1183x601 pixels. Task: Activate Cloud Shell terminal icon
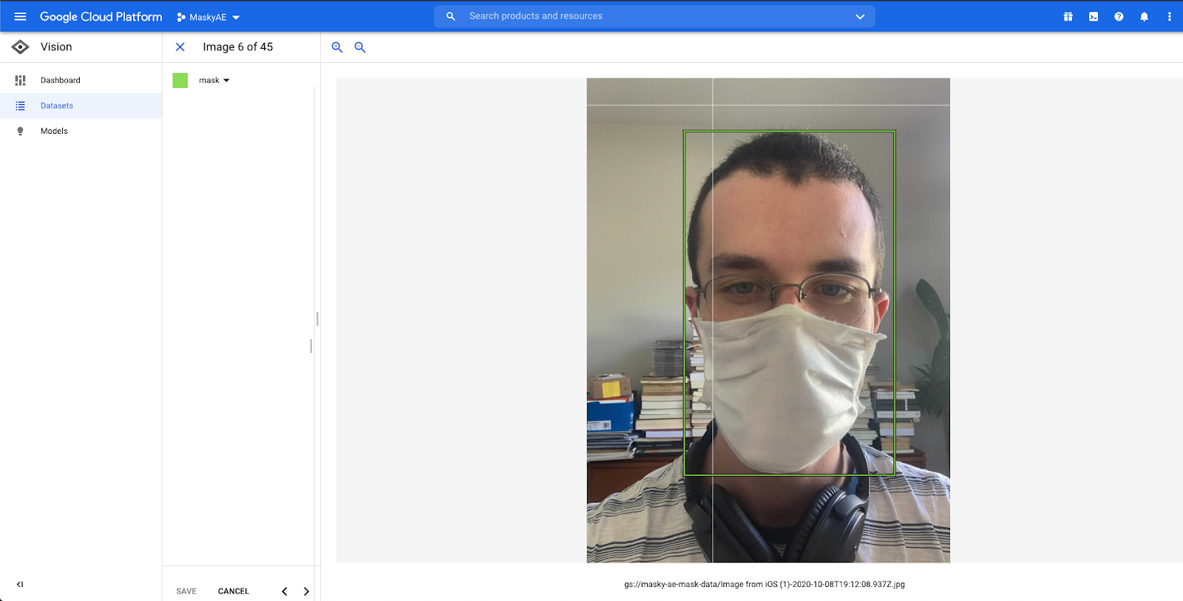tap(1094, 16)
